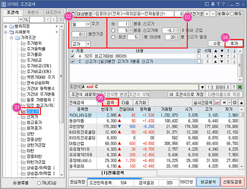The height and width of the screenshot is (189, 247).
Task: Select the 가나다순 sort radio
Action: click(x=39, y=183)
